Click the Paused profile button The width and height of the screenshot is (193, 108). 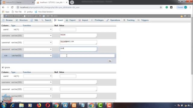[182, 7]
